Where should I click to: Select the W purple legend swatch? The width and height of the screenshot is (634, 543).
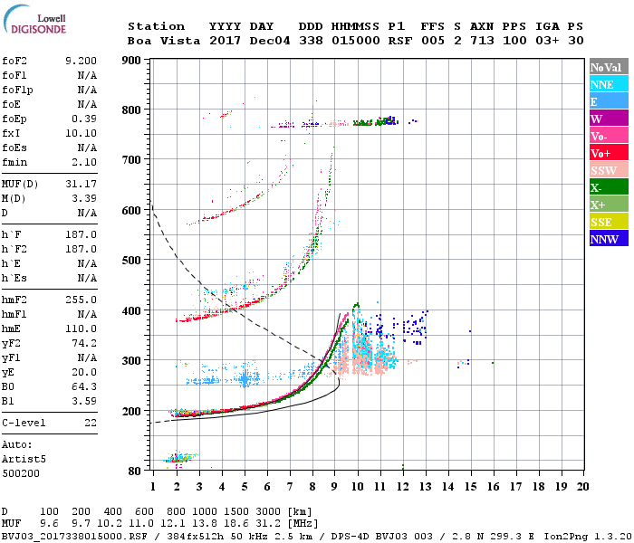click(x=609, y=119)
